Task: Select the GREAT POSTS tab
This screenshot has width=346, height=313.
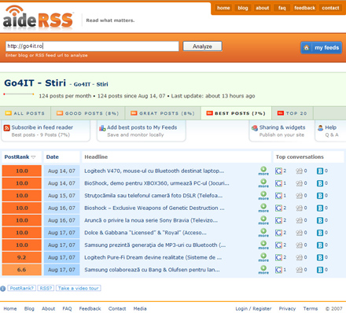Action: pyautogui.click(x=163, y=113)
